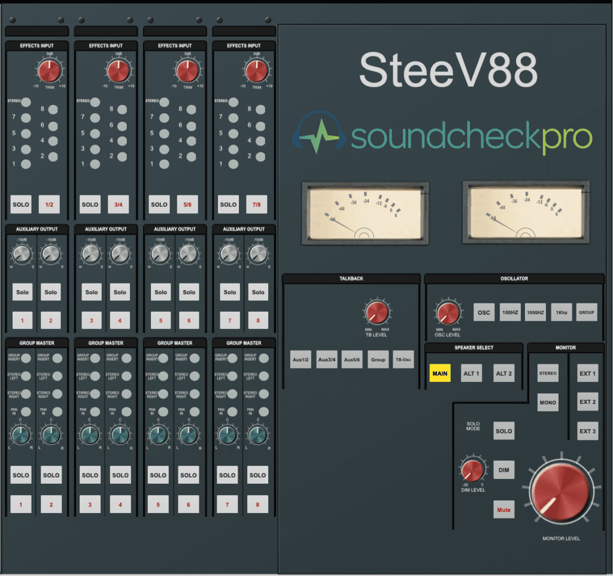The image size is (613, 576).
Task: Click SOLO on group master 2
Action: pyautogui.click(x=51, y=475)
